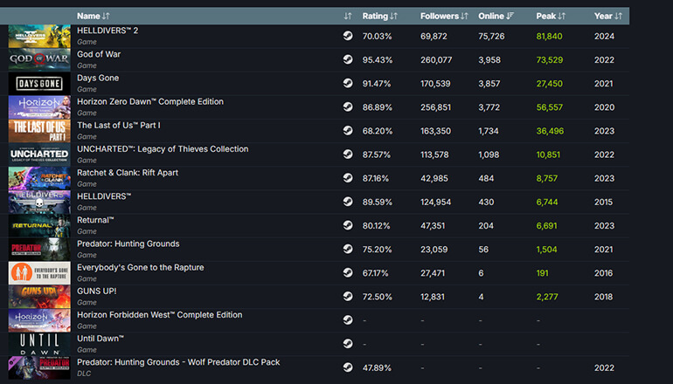Click the Horizon Zero Dawn thumbnail

(x=39, y=107)
